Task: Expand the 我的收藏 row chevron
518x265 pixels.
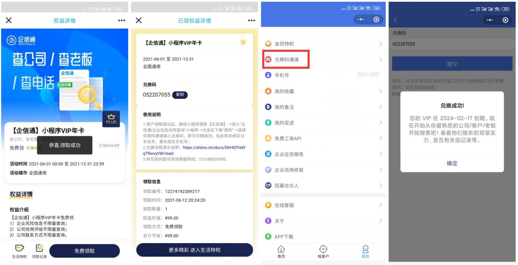Action: tap(381, 91)
